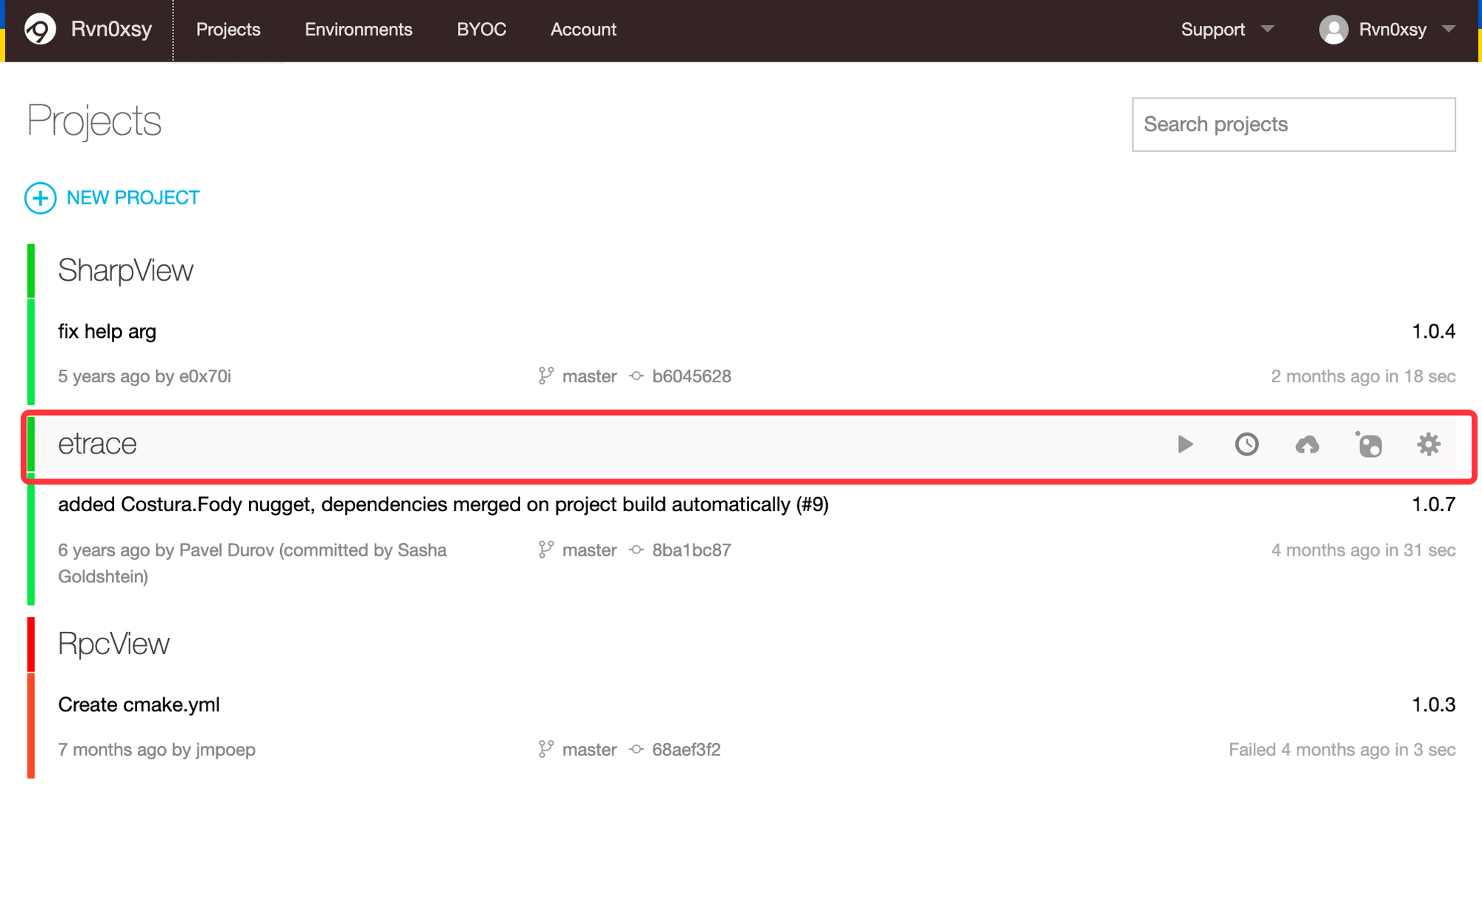Image resolution: width=1482 pixels, height=906 pixels.
Task: Open Account in the top navigation
Action: coord(583,30)
